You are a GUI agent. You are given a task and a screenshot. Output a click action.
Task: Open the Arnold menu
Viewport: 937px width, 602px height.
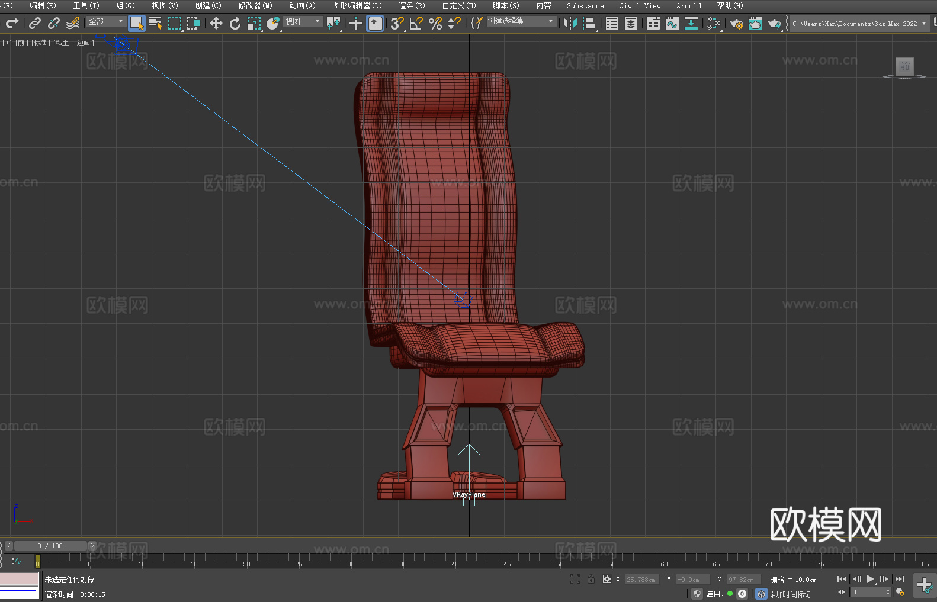tap(689, 5)
